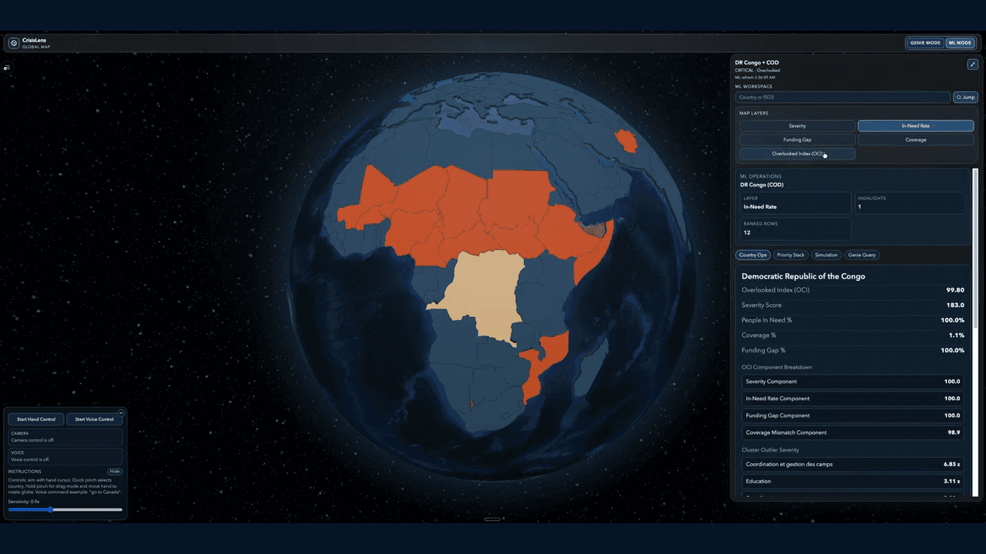Click the Coverage Mismatch Component row
Viewport: 986px width, 554px height.
pyautogui.click(x=853, y=432)
